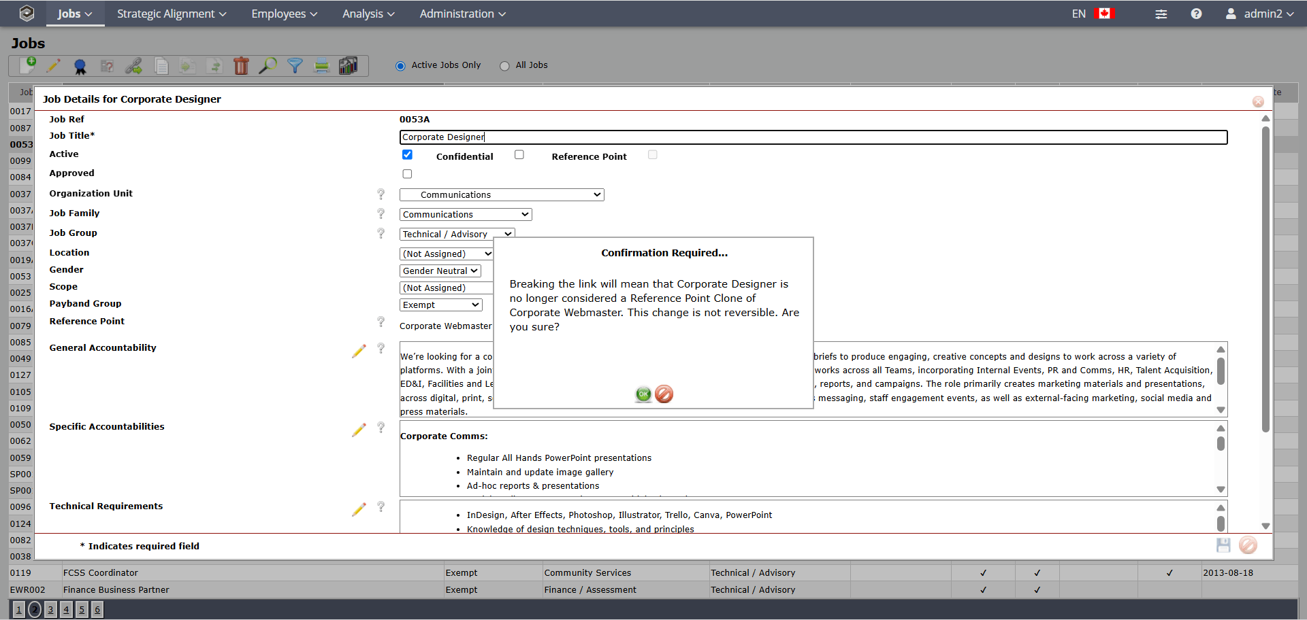Click the Corporate Webmaster reference point text

point(446,326)
